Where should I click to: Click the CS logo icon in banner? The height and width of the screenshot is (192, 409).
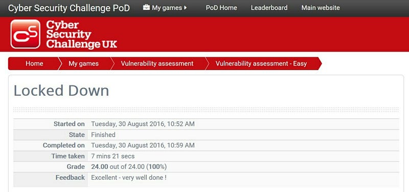tap(26, 34)
